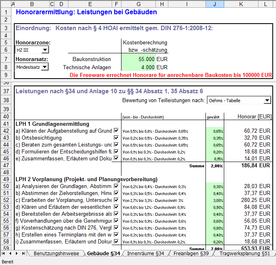The height and width of the screenshot is (265, 276).
Task: Select the 'Gebäude §34' sheet tab
Action: (x=104, y=254)
